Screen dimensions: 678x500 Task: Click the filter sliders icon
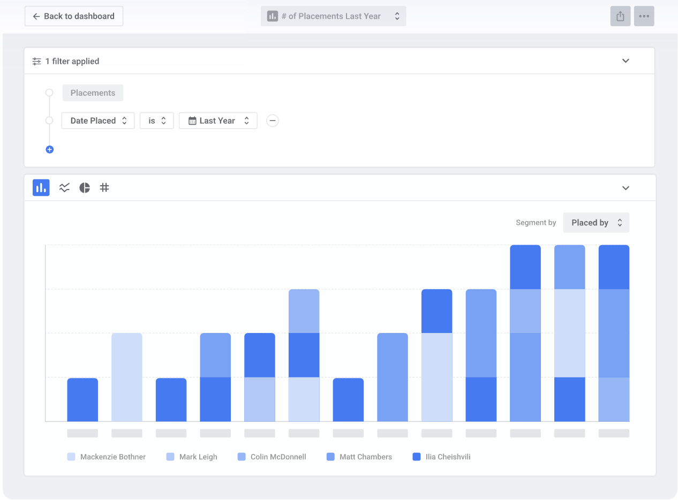click(x=36, y=60)
